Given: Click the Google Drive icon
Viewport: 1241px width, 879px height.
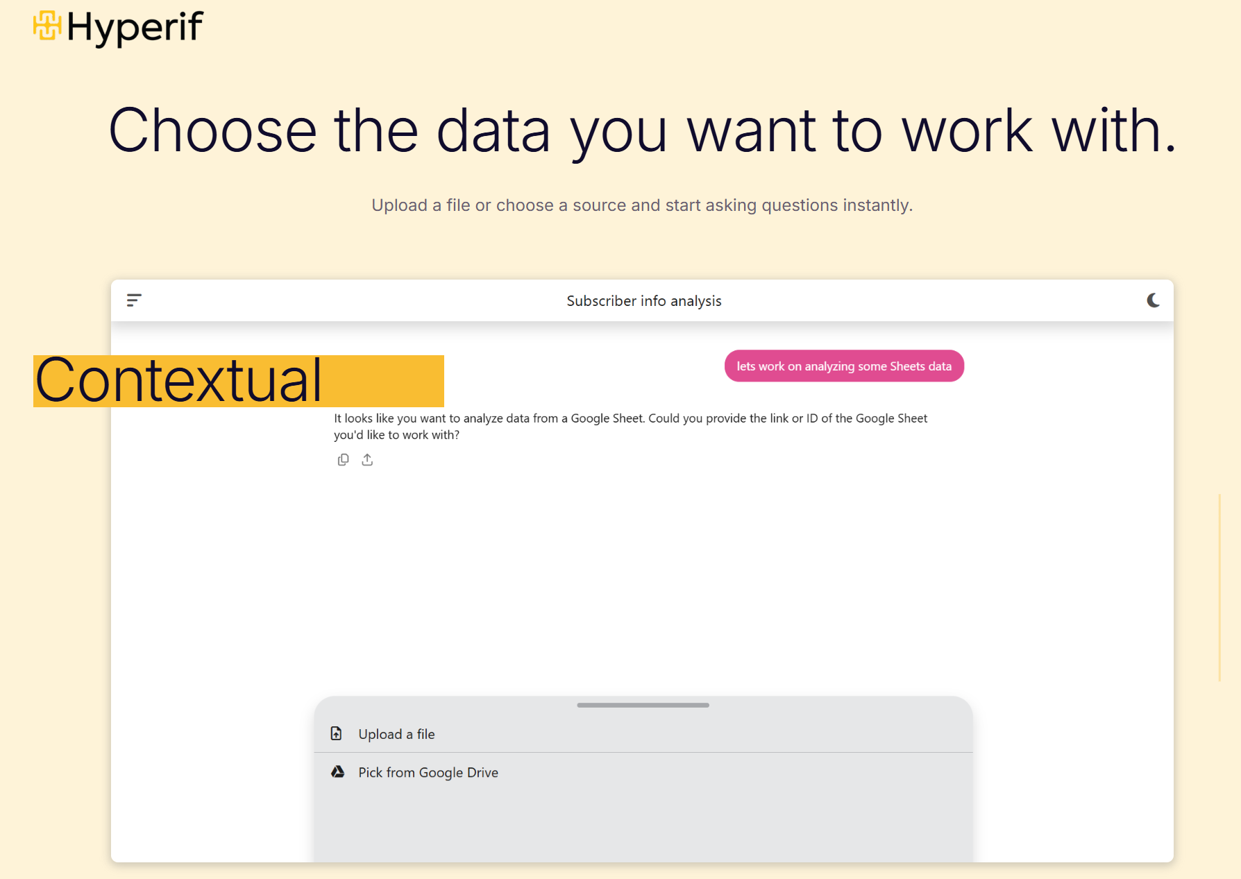Looking at the screenshot, I should coord(338,772).
